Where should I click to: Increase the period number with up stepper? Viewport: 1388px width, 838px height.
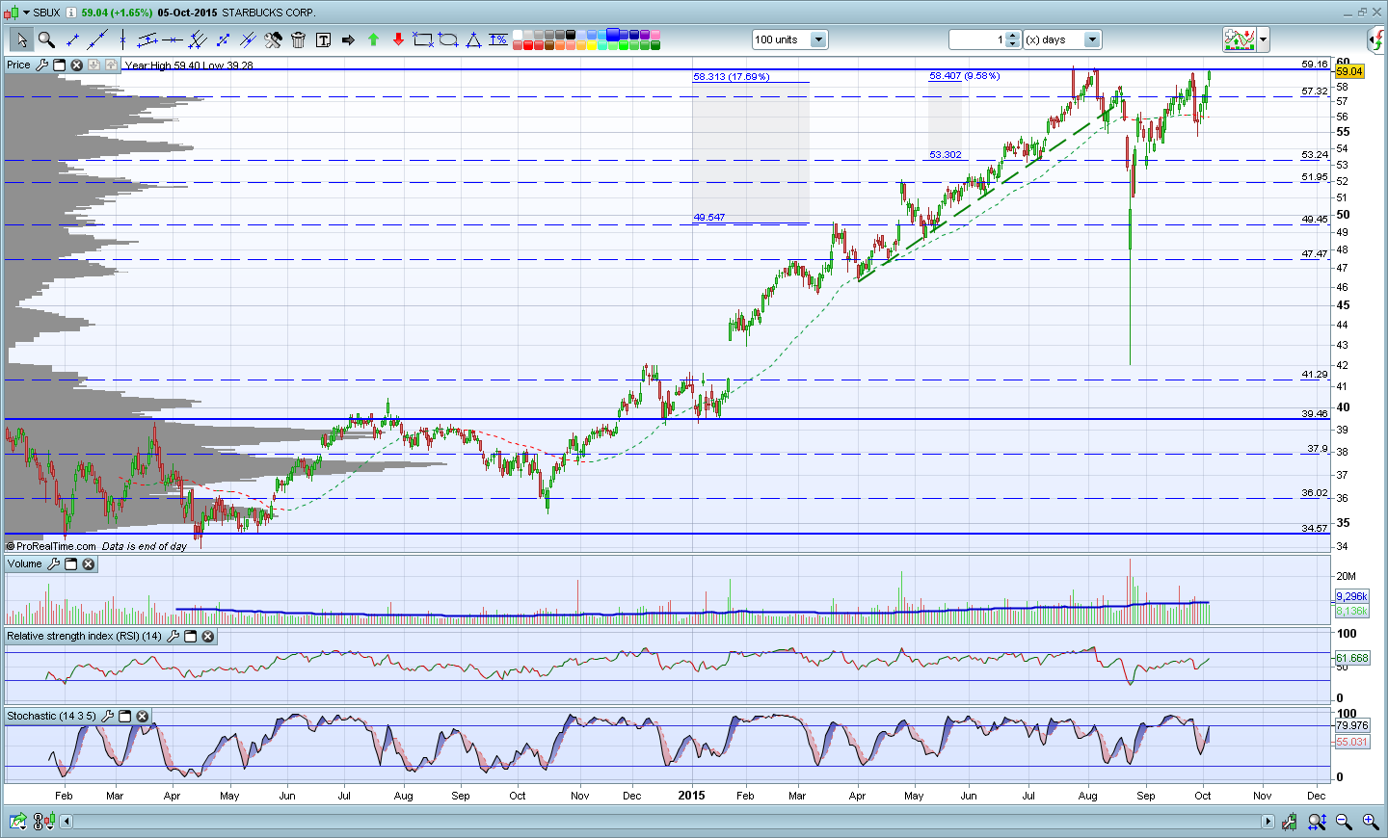coord(1012,36)
